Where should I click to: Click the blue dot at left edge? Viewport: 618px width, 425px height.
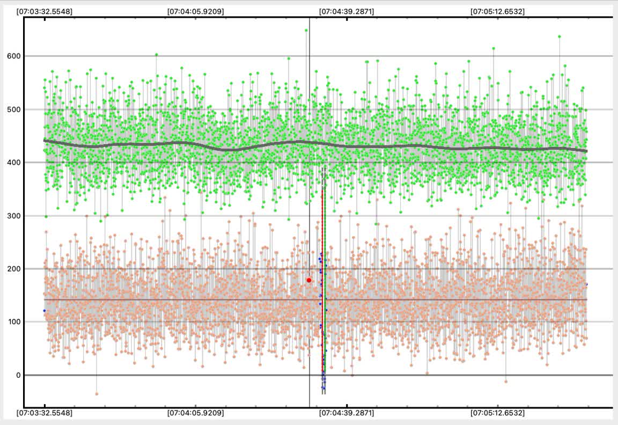tap(45, 311)
